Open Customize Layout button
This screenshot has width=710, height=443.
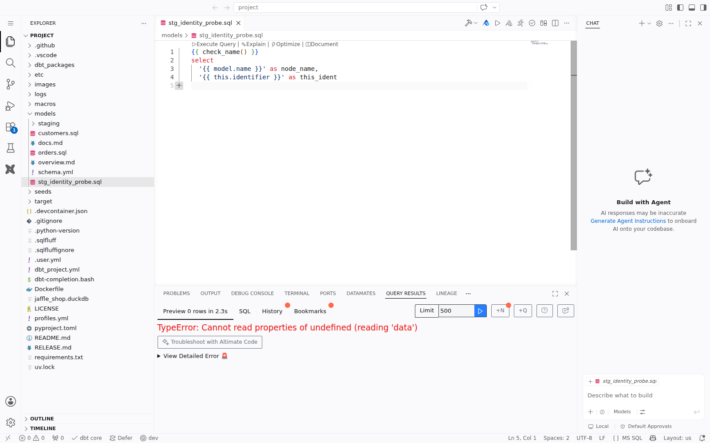click(x=669, y=8)
